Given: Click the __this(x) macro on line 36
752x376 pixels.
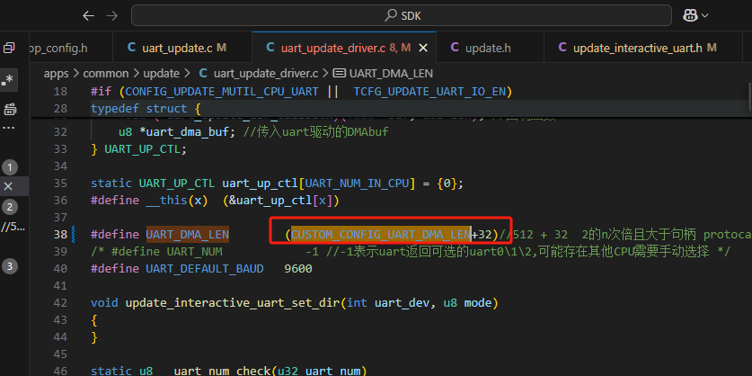Looking at the screenshot, I should (x=176, y=201).
